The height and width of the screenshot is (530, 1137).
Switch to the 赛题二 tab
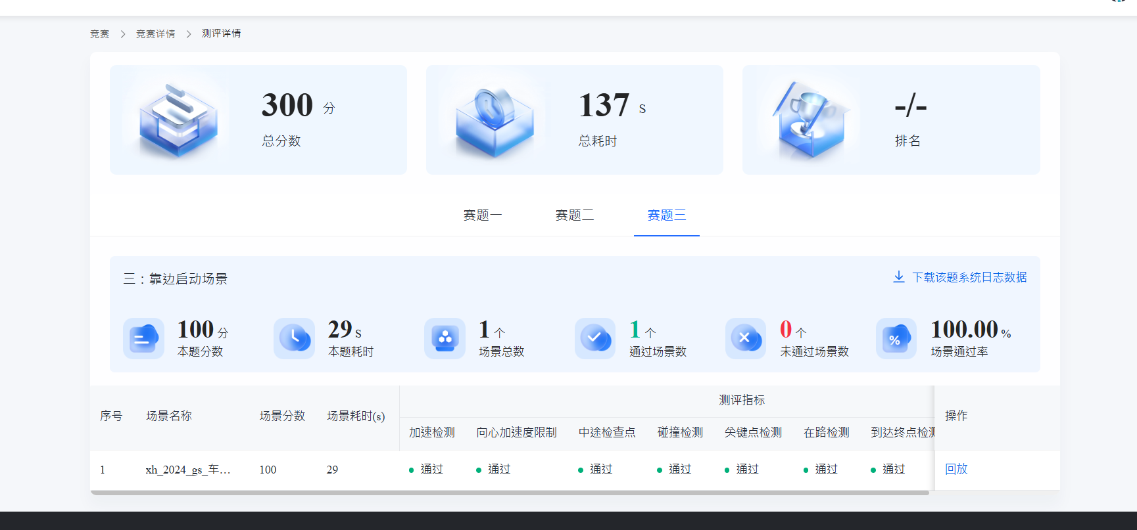[574, 215]
